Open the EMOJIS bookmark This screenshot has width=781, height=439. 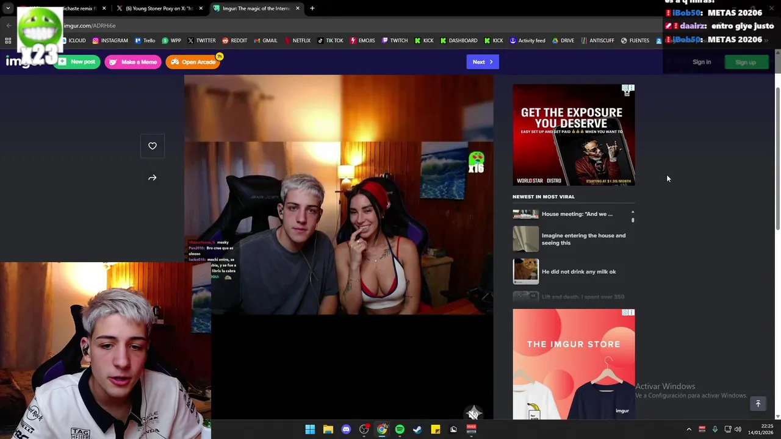pos(362,41)
